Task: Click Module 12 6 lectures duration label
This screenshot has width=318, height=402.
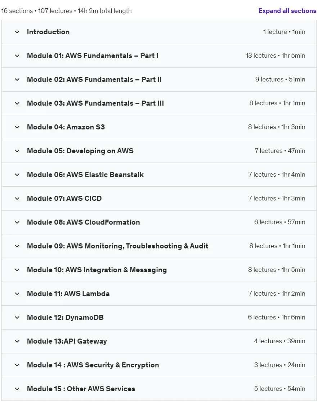Action: [x=277, y=317]
